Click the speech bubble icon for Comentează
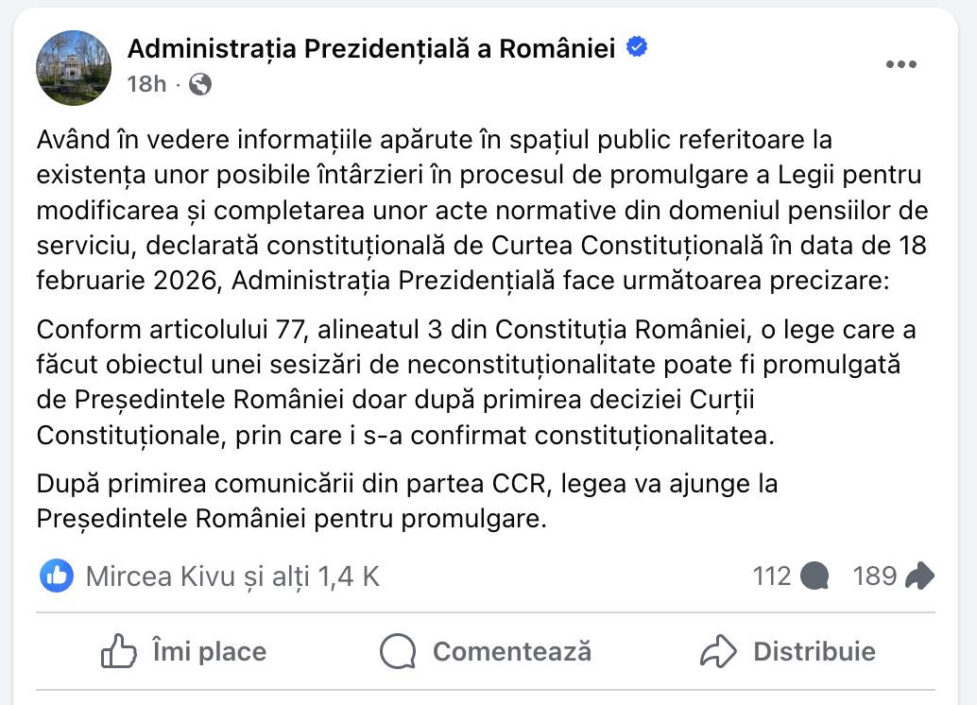The height and width of the screenshot is (705, 977). coord(398,651)
